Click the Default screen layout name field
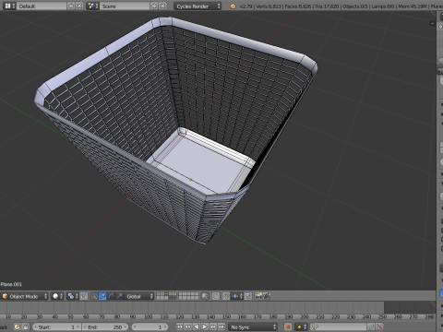The height and width of the screenshot is (332, 443). tap(42, 6)
